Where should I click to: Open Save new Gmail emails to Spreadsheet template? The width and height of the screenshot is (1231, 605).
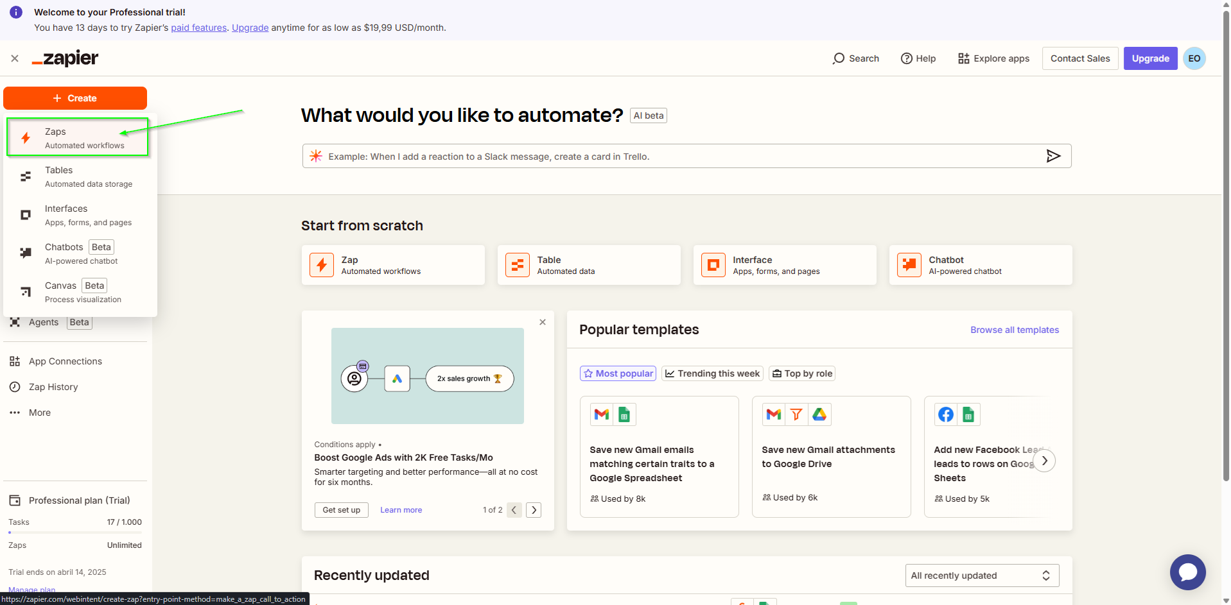(x=659, y=457)
